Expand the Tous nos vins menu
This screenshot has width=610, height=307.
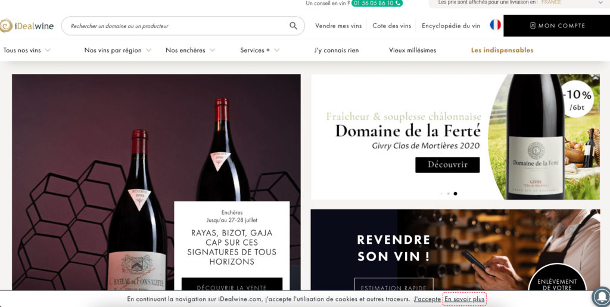pos(27,50)
